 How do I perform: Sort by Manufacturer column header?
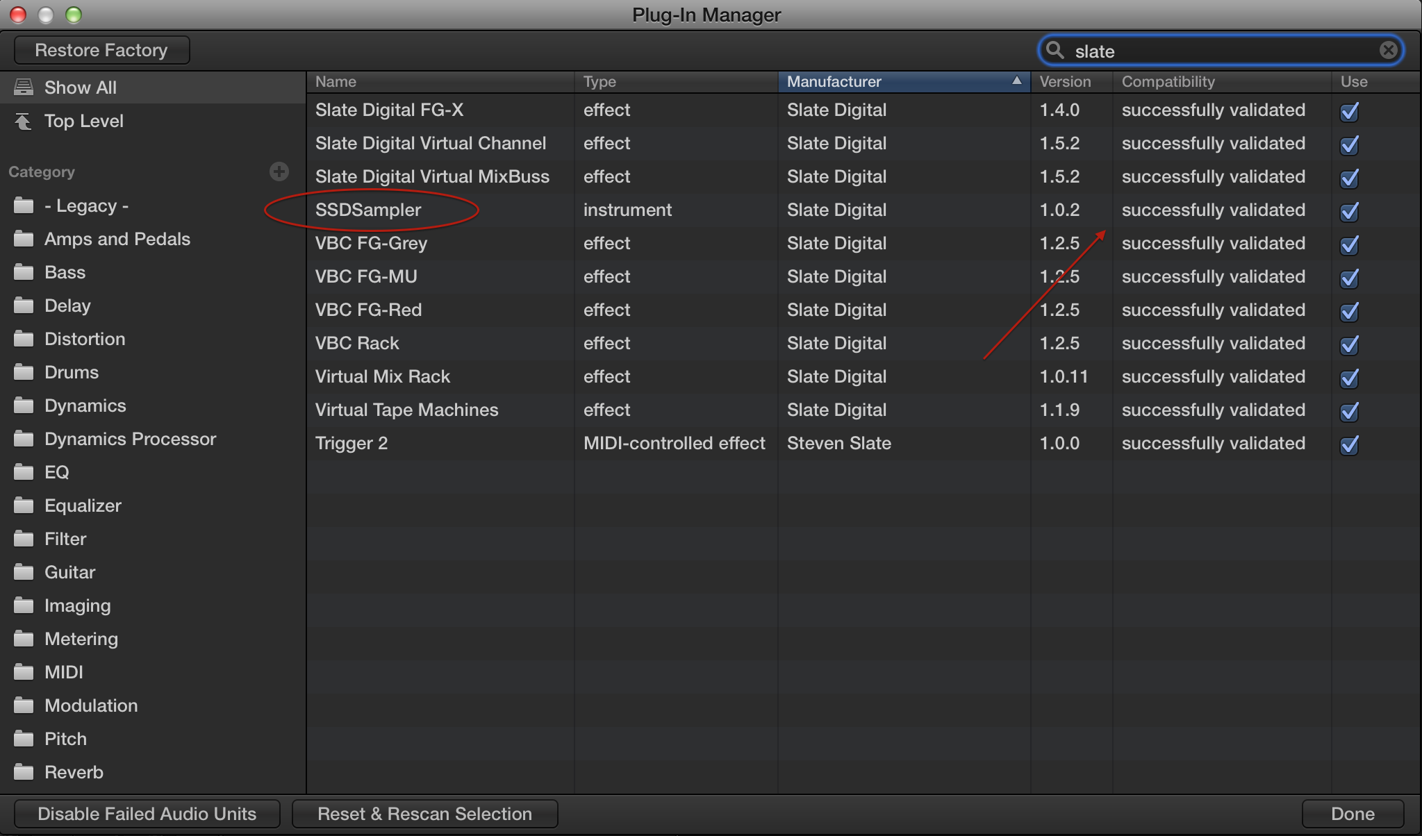(904, 81)
